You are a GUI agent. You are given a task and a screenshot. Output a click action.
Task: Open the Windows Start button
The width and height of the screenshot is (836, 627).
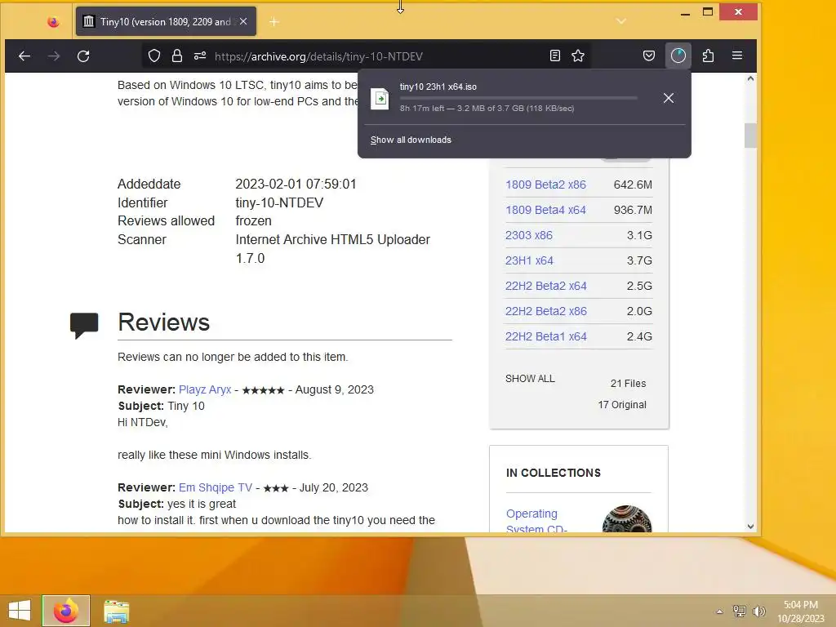click(x=20, y=611)
